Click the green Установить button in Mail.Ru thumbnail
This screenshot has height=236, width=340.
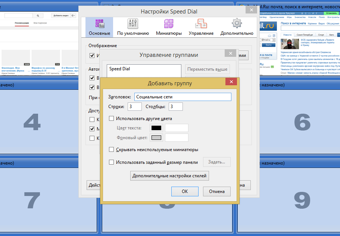tap(331, 13)
